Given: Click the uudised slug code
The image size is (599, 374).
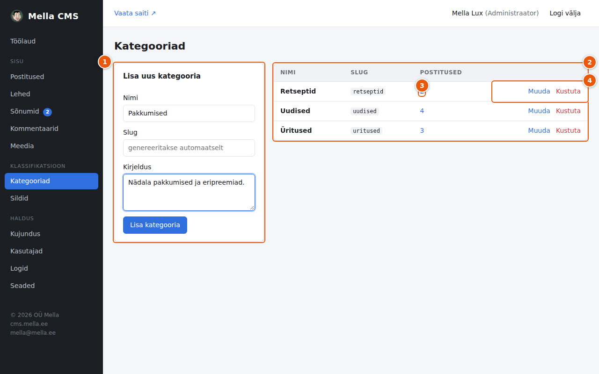Looking at the screenshot, I should tap(365, 111).
